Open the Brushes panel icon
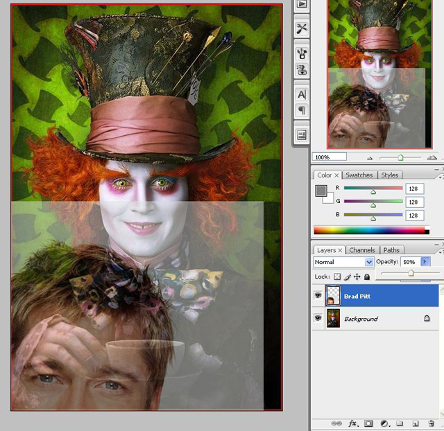Viewport: 444px width, 431px height. click(302, 53)
